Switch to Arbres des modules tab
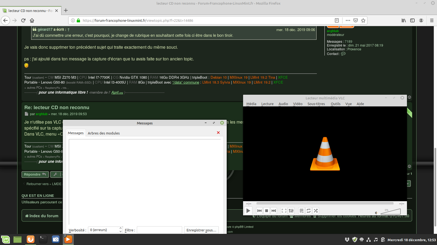Image resolution: width=437 pixels, height=245 pixels. tap(104, 133)
